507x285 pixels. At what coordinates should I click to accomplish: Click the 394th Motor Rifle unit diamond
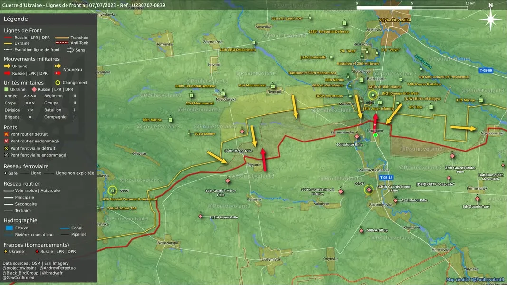[x=242, y=132]
